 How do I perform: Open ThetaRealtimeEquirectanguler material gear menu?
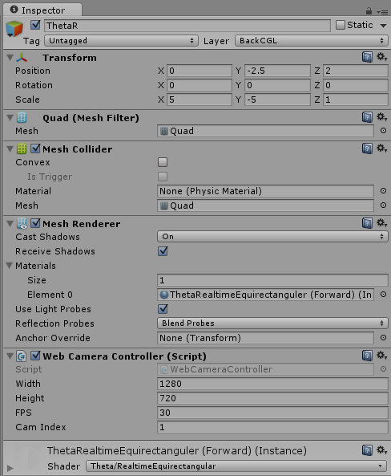[381, 450]
